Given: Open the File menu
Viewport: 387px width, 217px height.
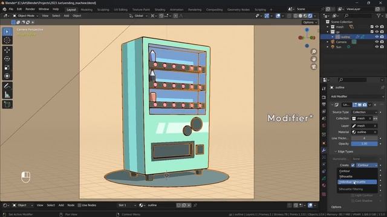Looking at the screenshot, I should 11,9.
